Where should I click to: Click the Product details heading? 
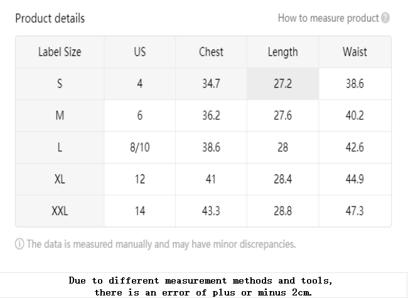coord(50,18)
